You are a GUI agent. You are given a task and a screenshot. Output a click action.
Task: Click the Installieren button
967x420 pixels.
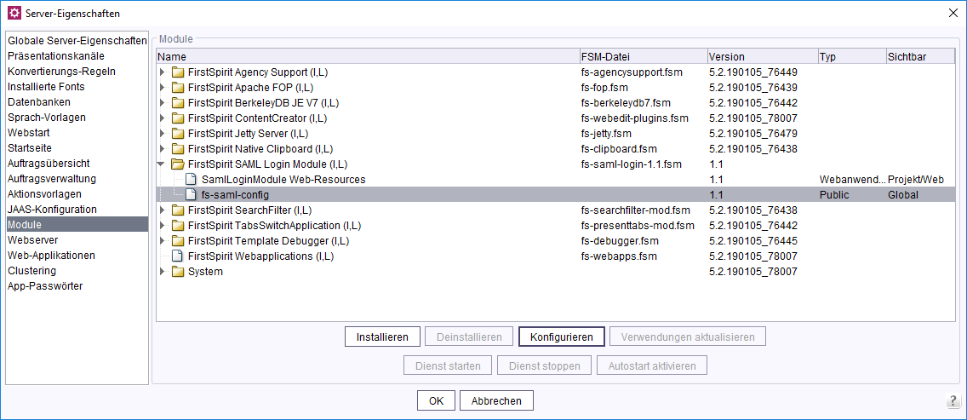382,337
